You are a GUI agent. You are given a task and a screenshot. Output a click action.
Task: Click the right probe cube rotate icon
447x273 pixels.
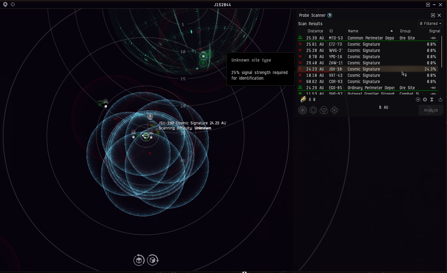tap(153, 260)
